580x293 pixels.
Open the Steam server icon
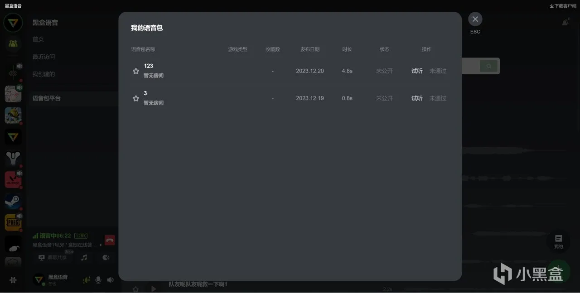tap(13, 202)
